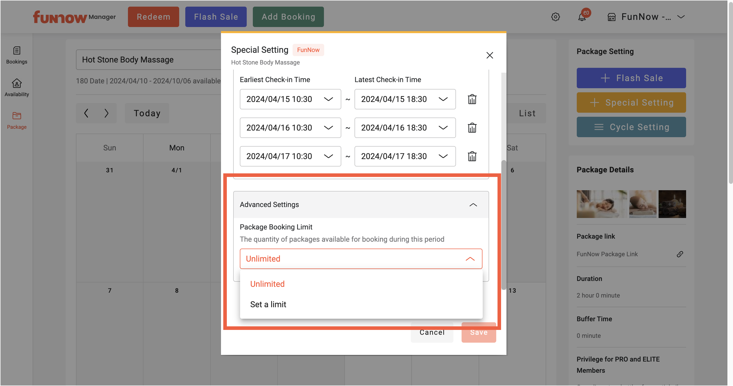Open third dark package photo

[672, 204]
